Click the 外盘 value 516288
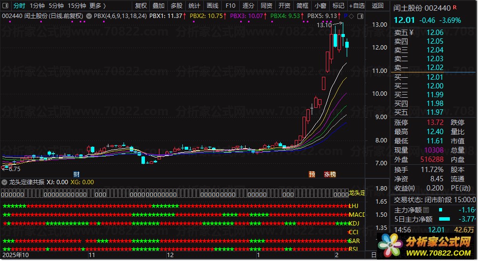This screenshot has height=261, width=479. point(432,159)
